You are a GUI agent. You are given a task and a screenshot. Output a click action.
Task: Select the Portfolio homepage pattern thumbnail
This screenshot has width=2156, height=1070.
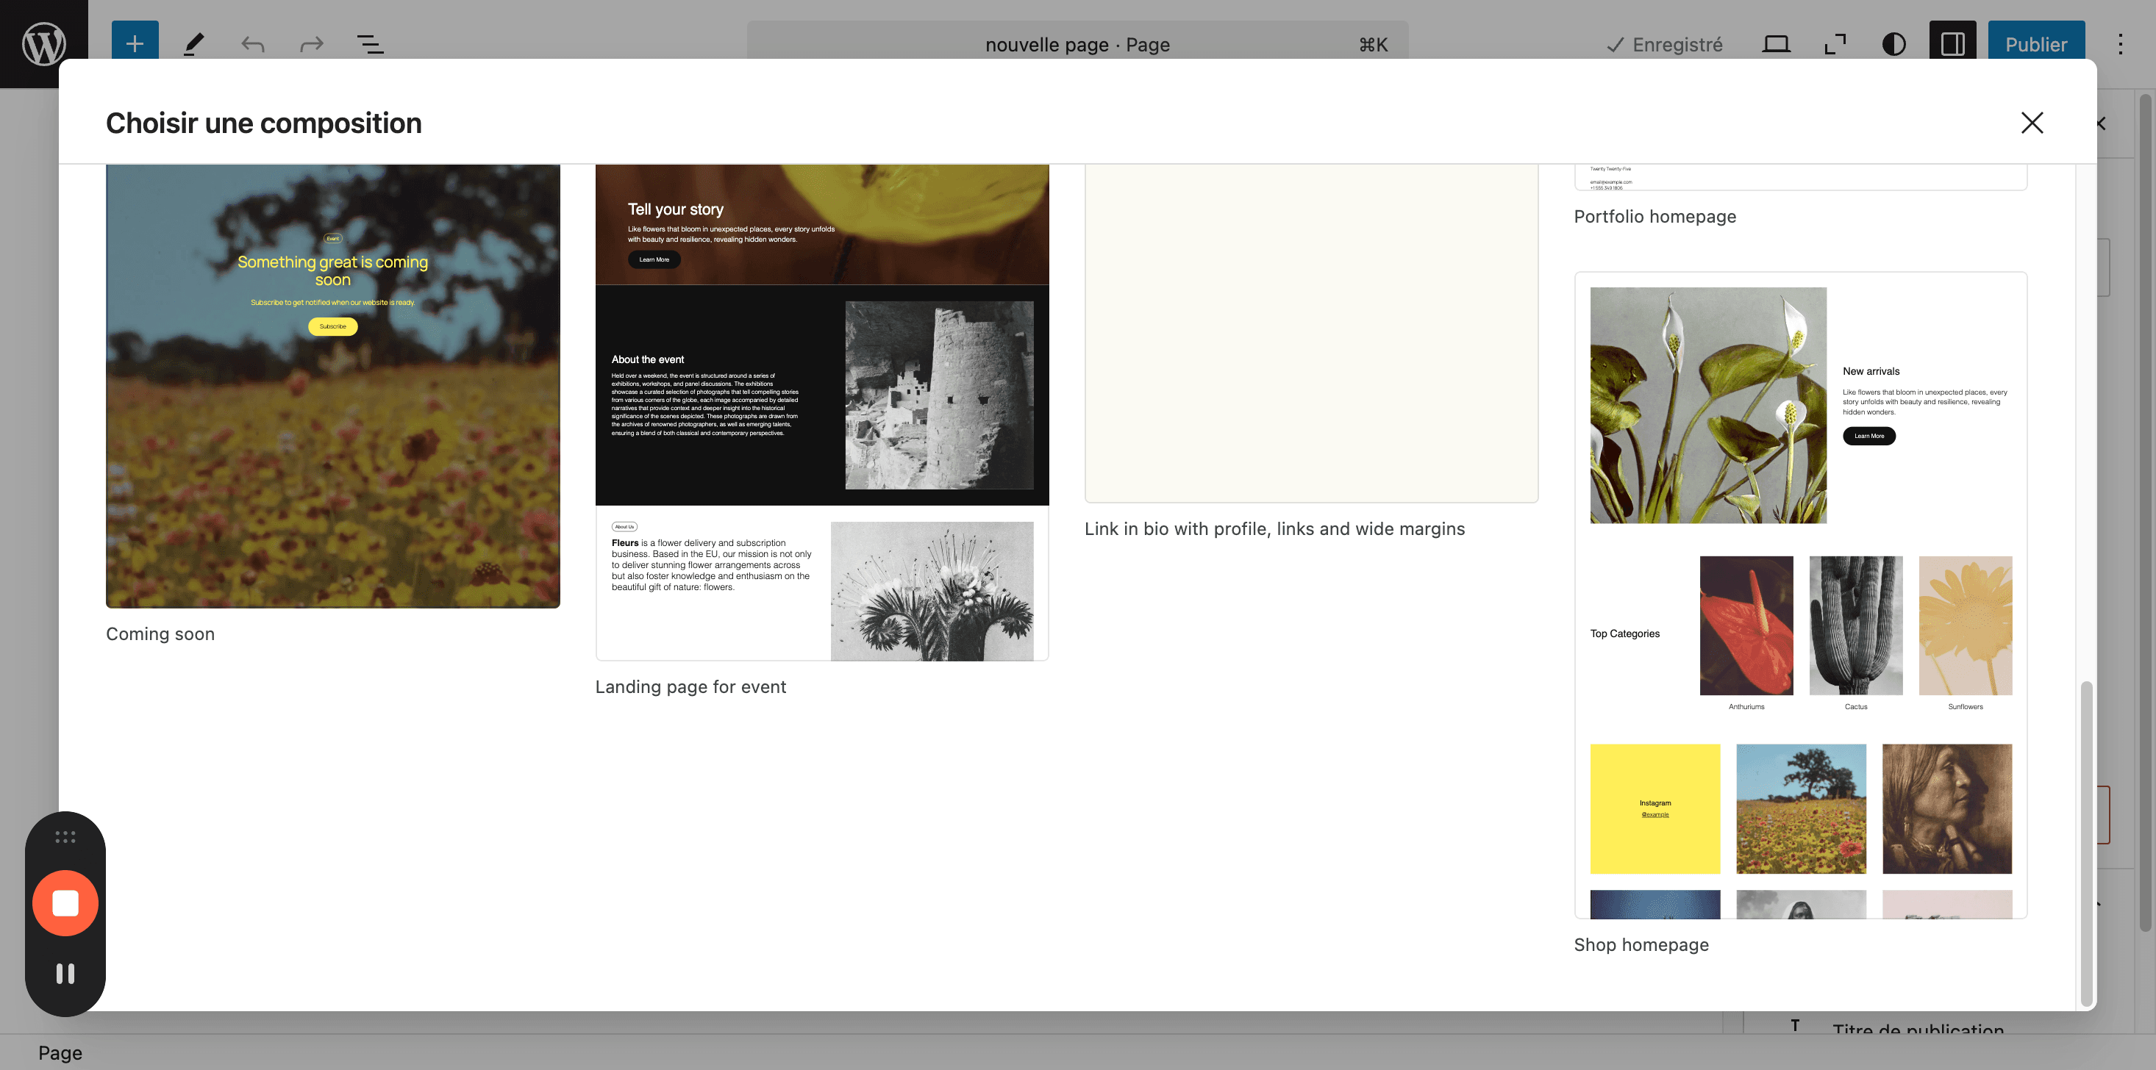tap(1800, 176)
